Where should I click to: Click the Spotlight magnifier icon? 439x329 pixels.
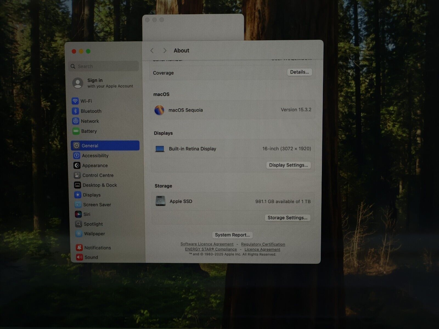tap(79, 224)
